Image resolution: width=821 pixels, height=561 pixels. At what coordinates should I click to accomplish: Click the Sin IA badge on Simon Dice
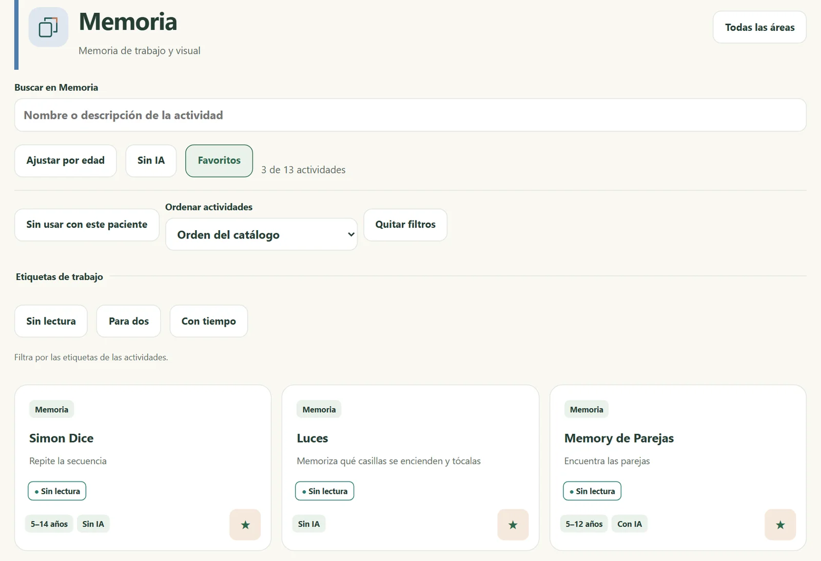pos(93,524)
